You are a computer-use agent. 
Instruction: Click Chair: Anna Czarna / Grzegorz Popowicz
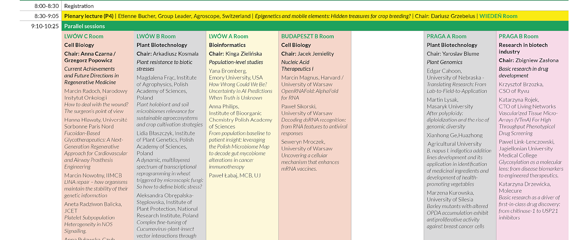90,57
